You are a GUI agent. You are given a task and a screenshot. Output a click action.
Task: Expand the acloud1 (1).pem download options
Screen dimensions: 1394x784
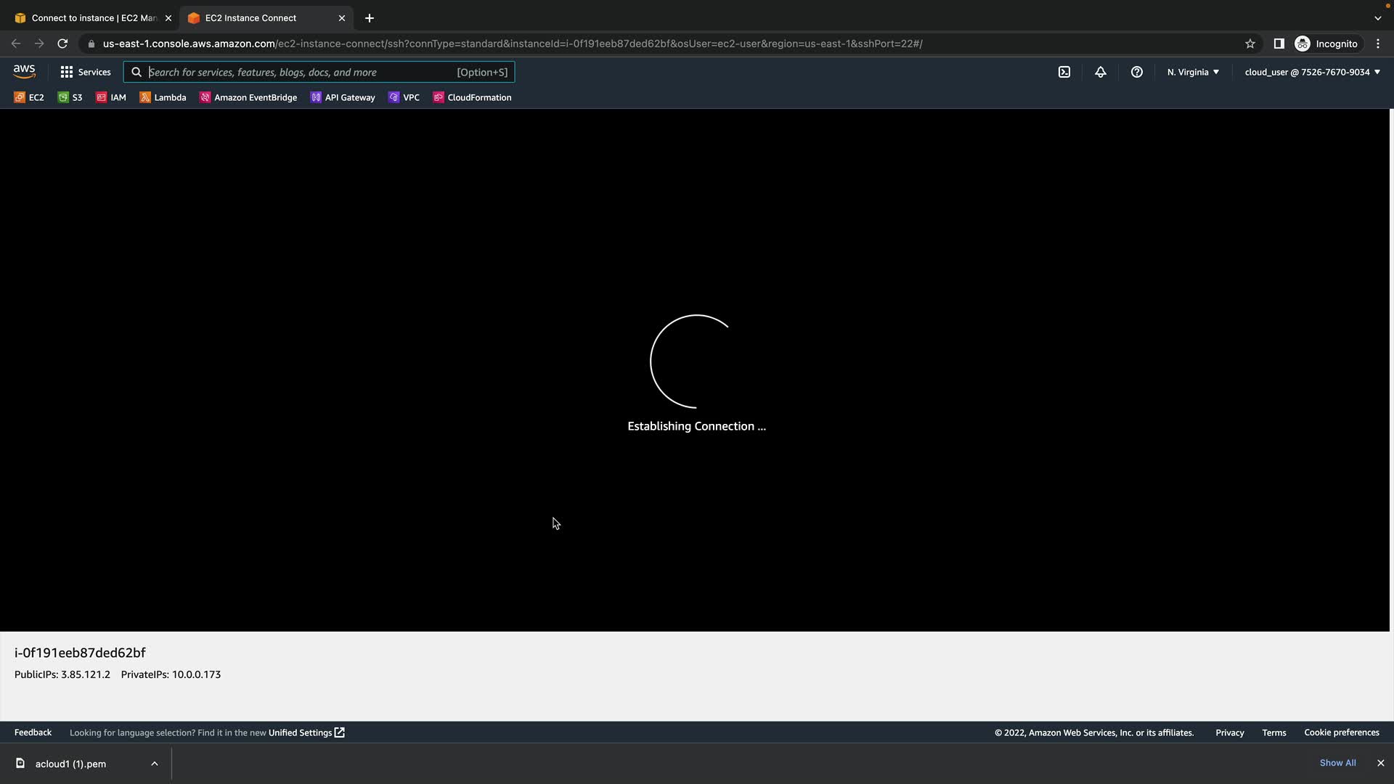tap(155, 764)
